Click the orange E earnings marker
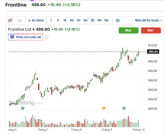Screen dimensions: 165x134 (104, 108)
